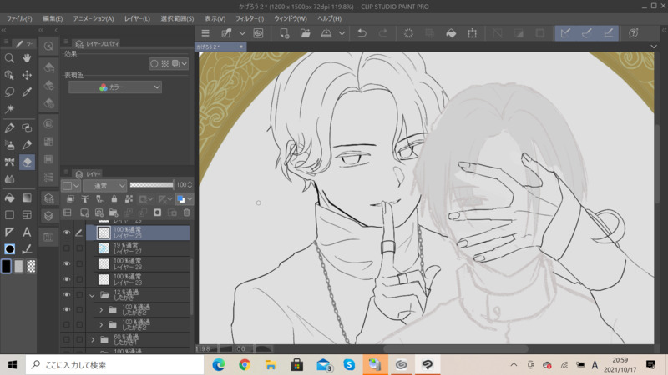Show hidden layer レイヤー 27
Image resolution: width=668 pixels, height=375 pixels.
click(x=67, y=248)
